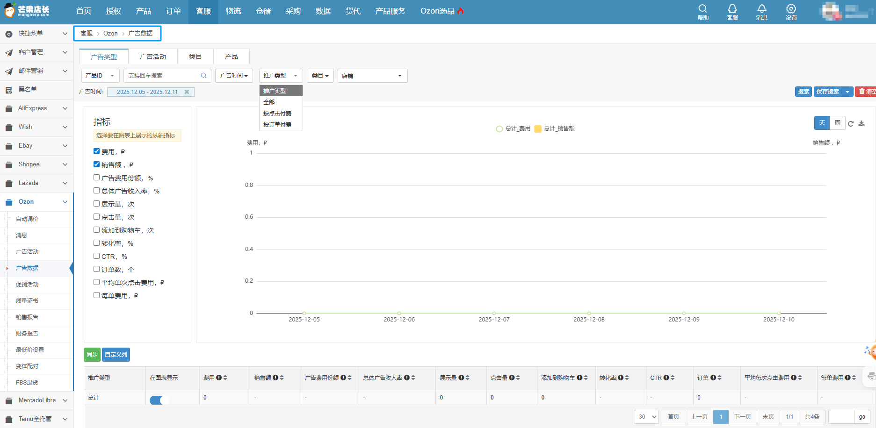Change page size dropdown showing 30
Screen dimensions: 876x428
coord(647,417)
